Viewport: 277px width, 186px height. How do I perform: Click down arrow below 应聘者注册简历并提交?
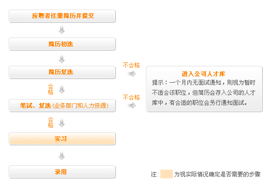61,29
